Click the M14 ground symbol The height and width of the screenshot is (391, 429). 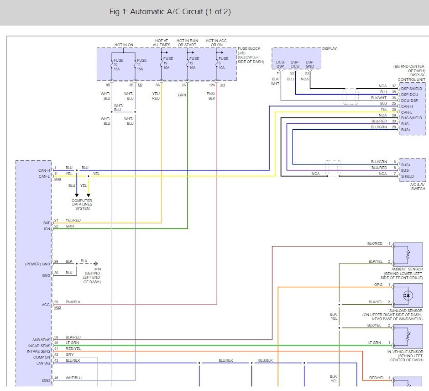tap(96, 264)
